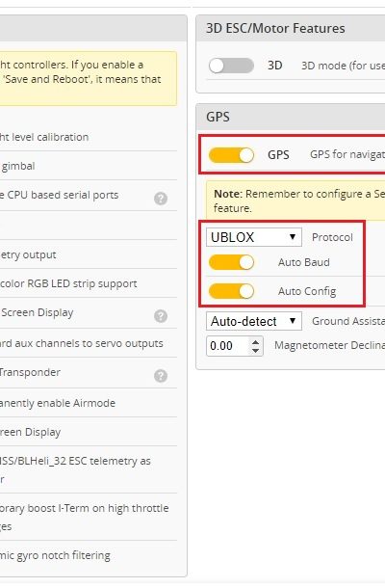Select the permanently enable Airmode feature row
This screenshot has width=385, height=588.
pyautogui.click(x=89, y=403)
